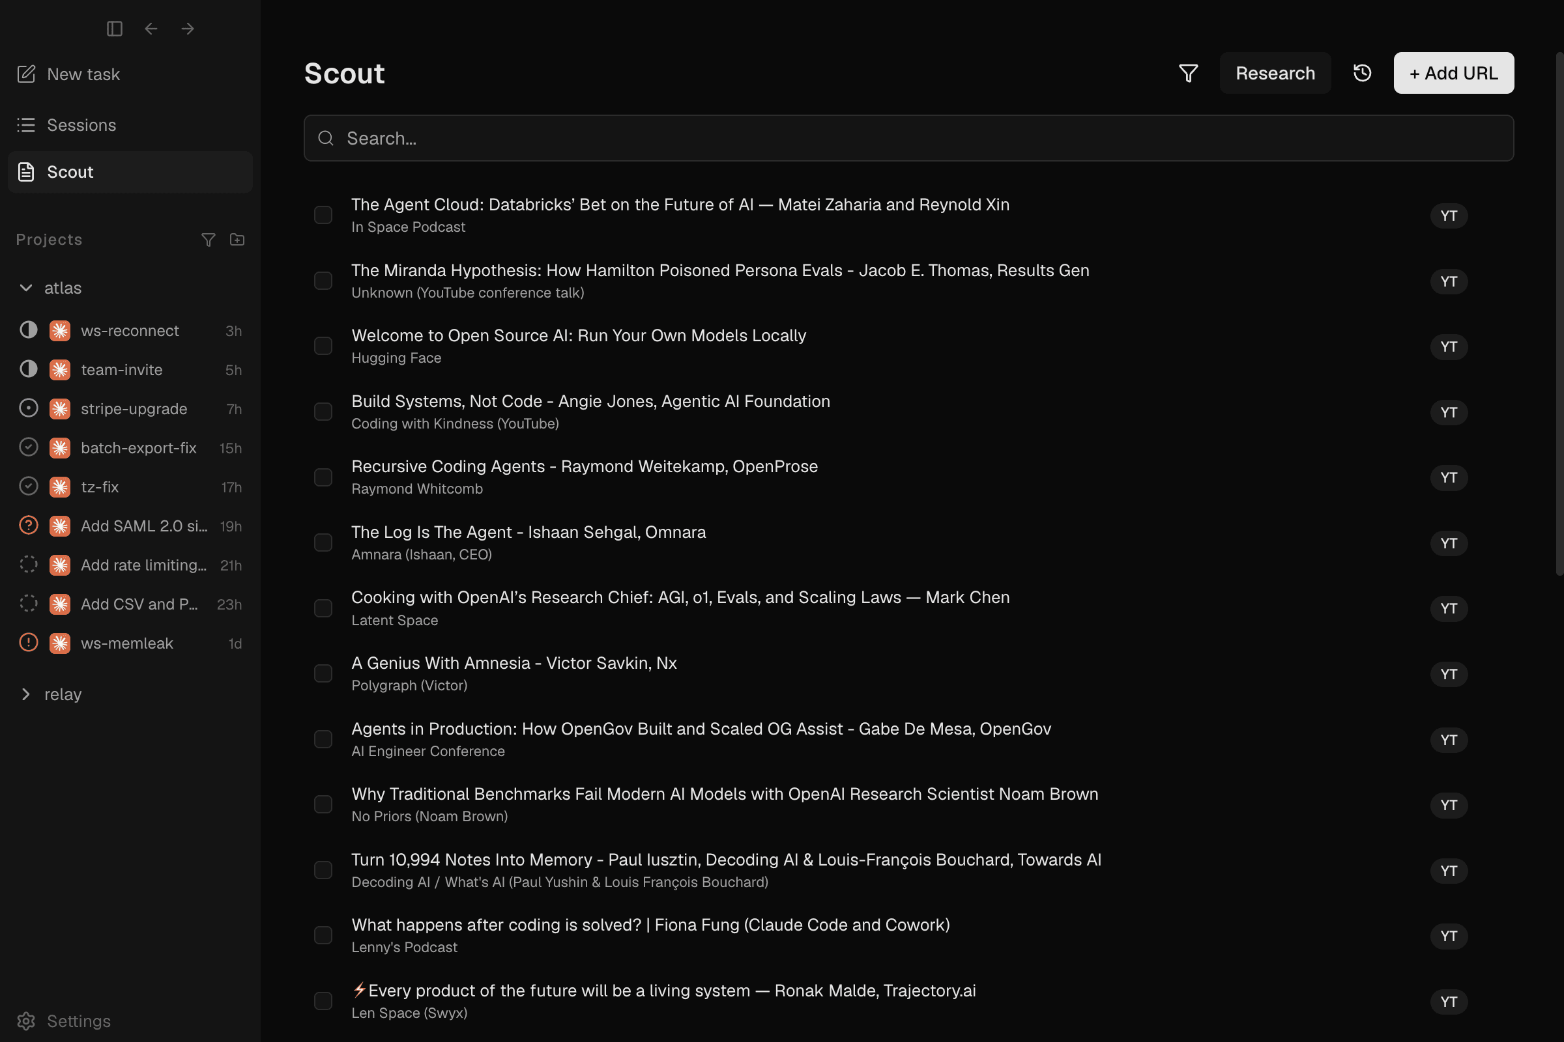Click the orange asterisk icon beside stripe-upgrade

60,409
